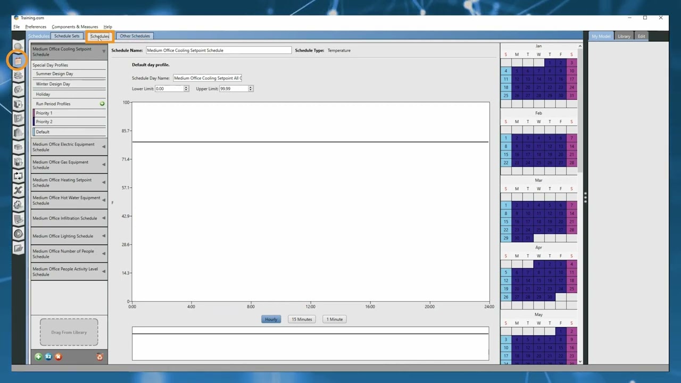Switch to the Schedule Sets tab

pyautogui.click(x=67, y=36)
